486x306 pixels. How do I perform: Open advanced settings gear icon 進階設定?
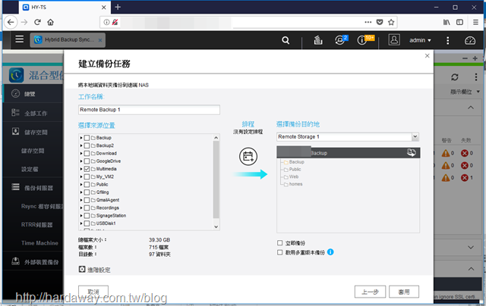(x=82, y=269)
